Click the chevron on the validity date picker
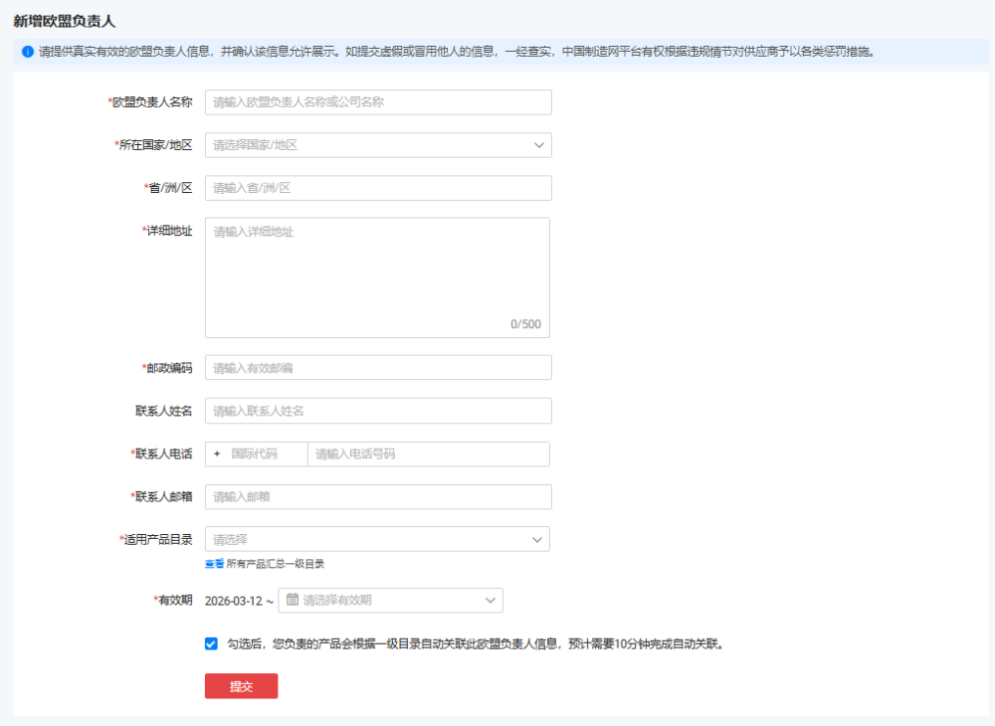Viewport: 995px width, 726px height. [489, 600]
